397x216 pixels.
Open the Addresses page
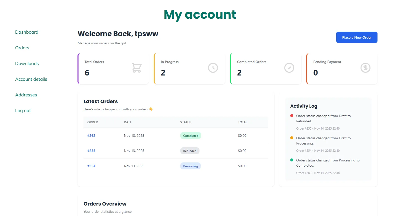[x=26, y=95]
